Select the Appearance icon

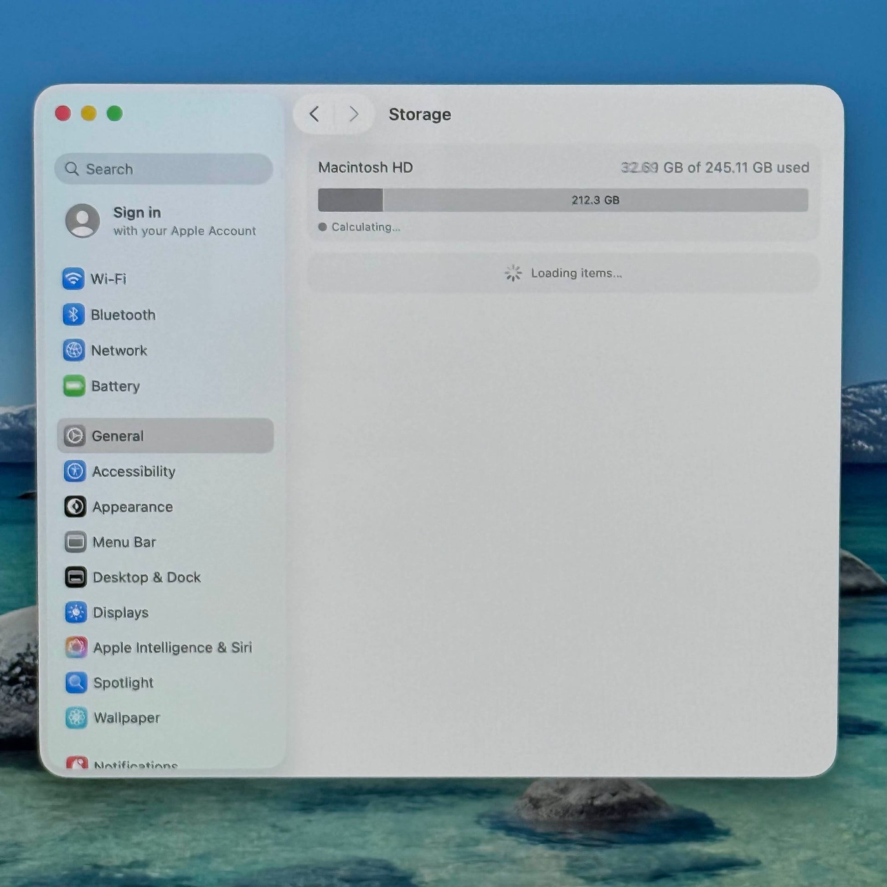click(x=75, y=506)
